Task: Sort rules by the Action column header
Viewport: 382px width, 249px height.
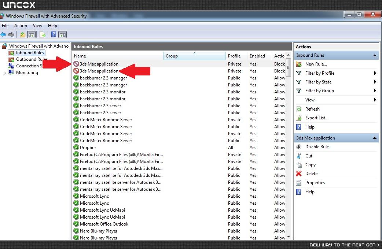Action: [279, 56]
